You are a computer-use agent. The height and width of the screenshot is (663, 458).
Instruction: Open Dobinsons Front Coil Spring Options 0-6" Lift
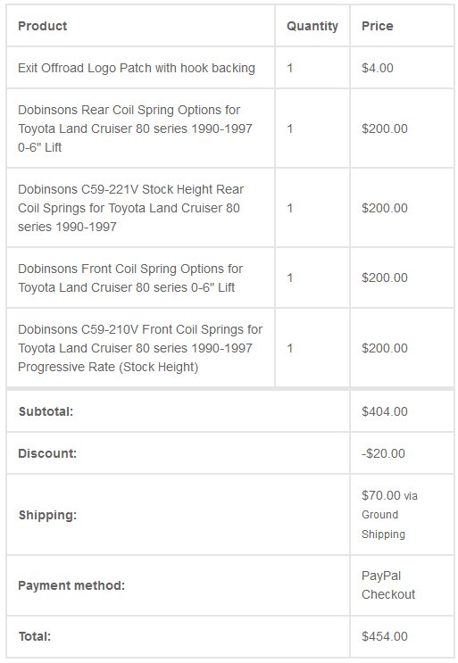(130, 278)
